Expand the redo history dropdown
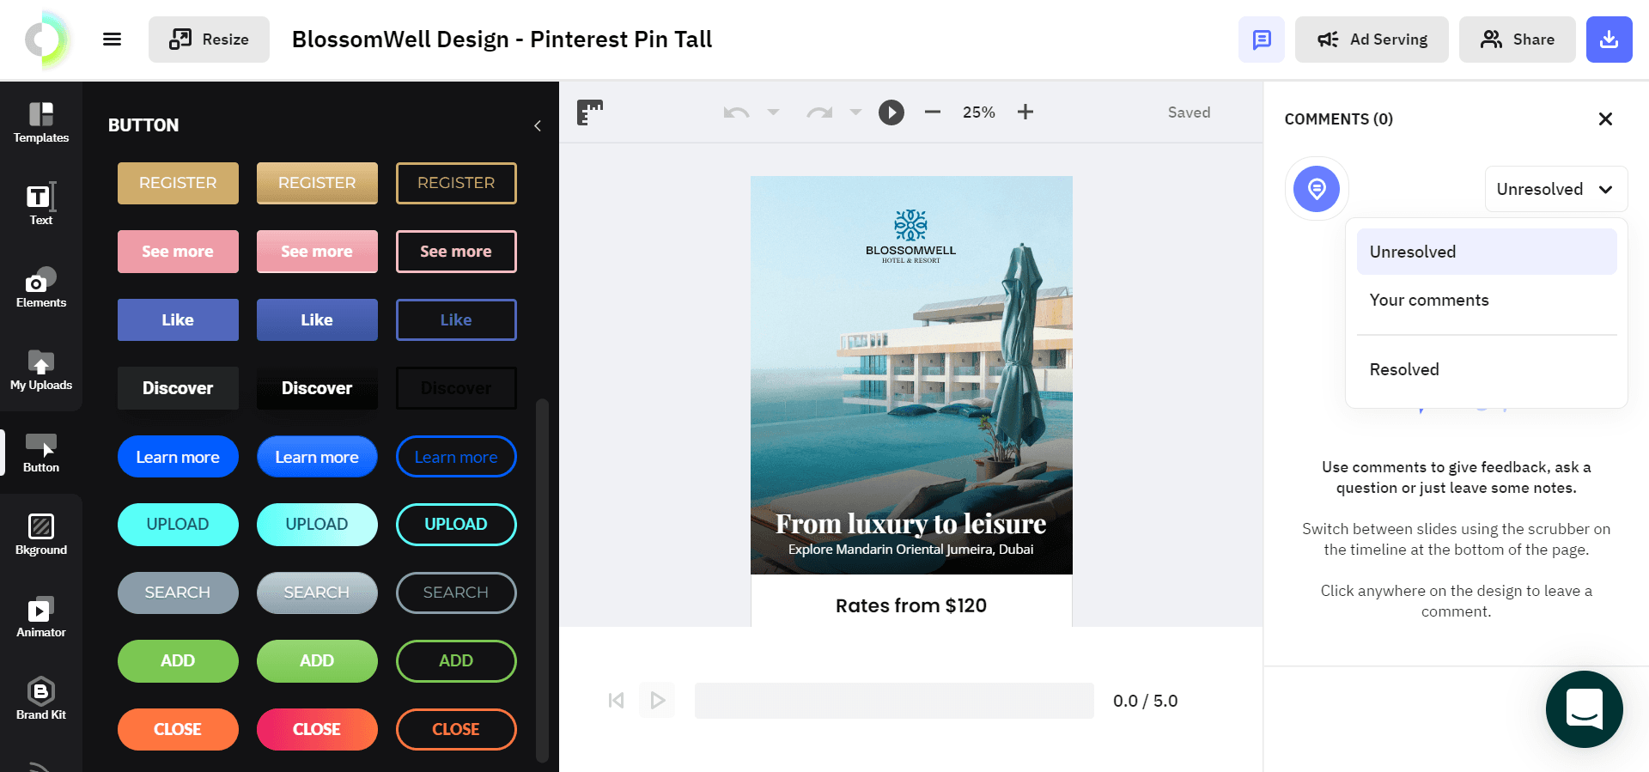Viewport: 1649px width, 772px height. pyautogui.click(x=855, y=112)
